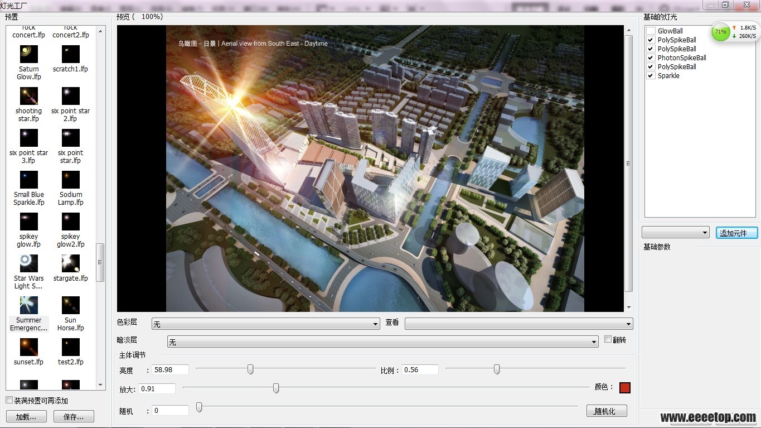Click the 比例 value field showing 0.56
Screen dimensions: 761x428
(420, 369)
